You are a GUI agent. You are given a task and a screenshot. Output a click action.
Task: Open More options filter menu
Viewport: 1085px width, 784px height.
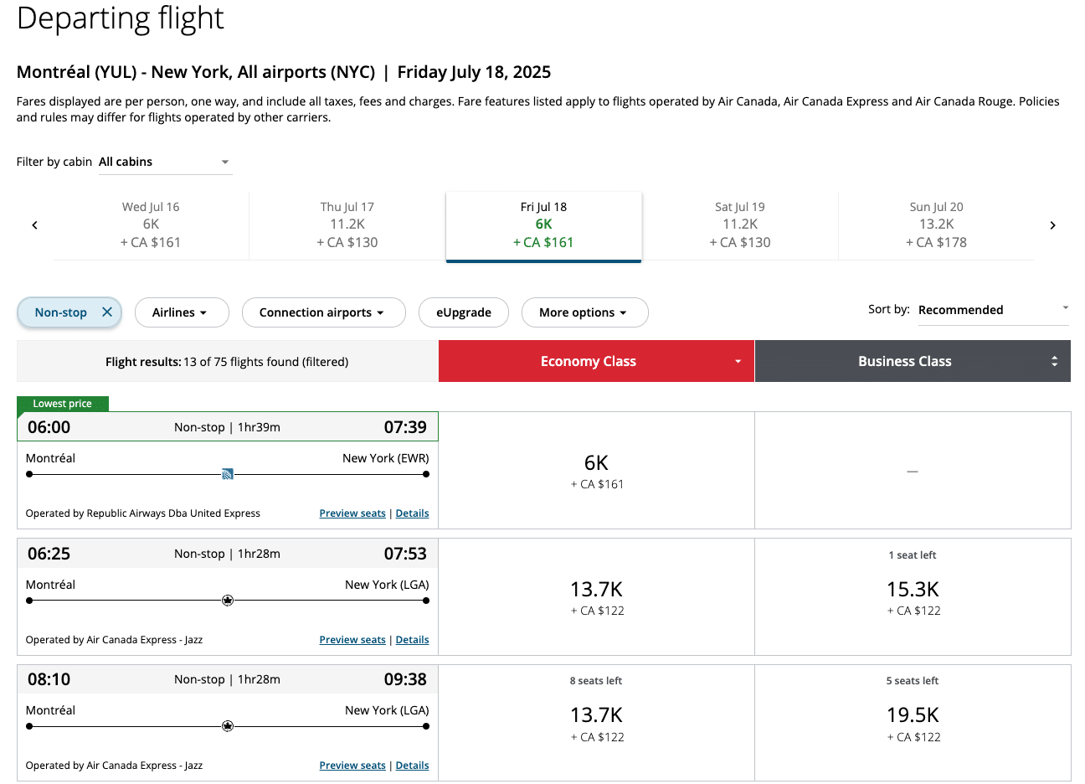[584, 312]
